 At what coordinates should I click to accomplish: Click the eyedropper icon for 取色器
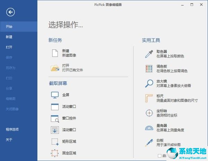point(149,54)
